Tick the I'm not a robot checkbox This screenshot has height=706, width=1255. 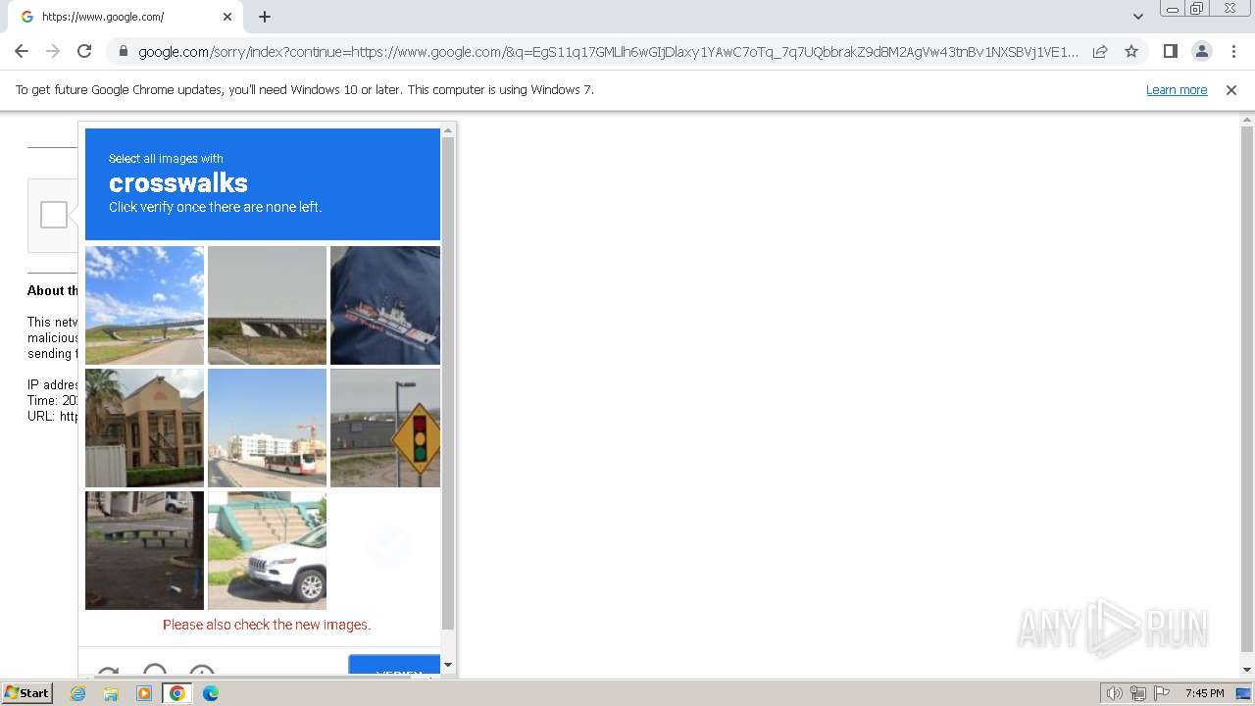click(x=54, y=215)
